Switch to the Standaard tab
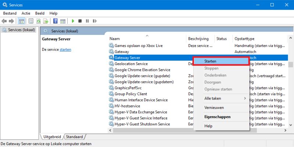This screenshot has height=147, width=294. click(75, 137)
